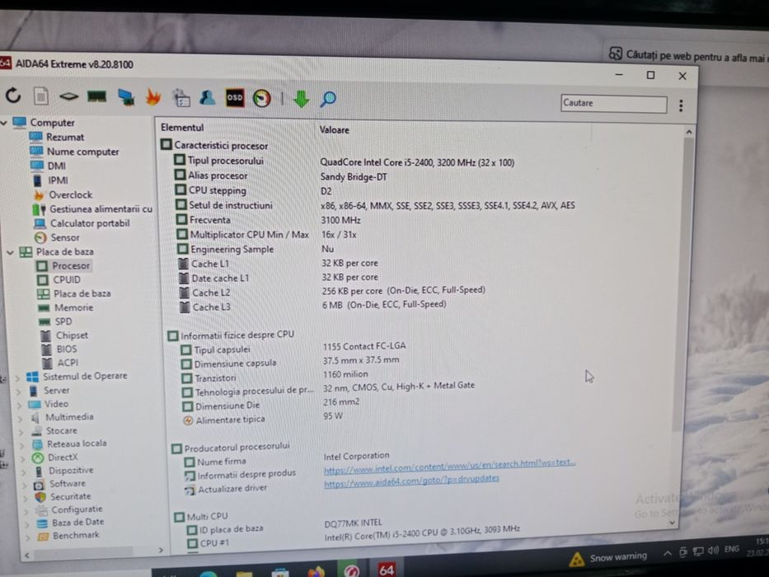
Task: Click in the Cautare search field
Action: point(613,104)
